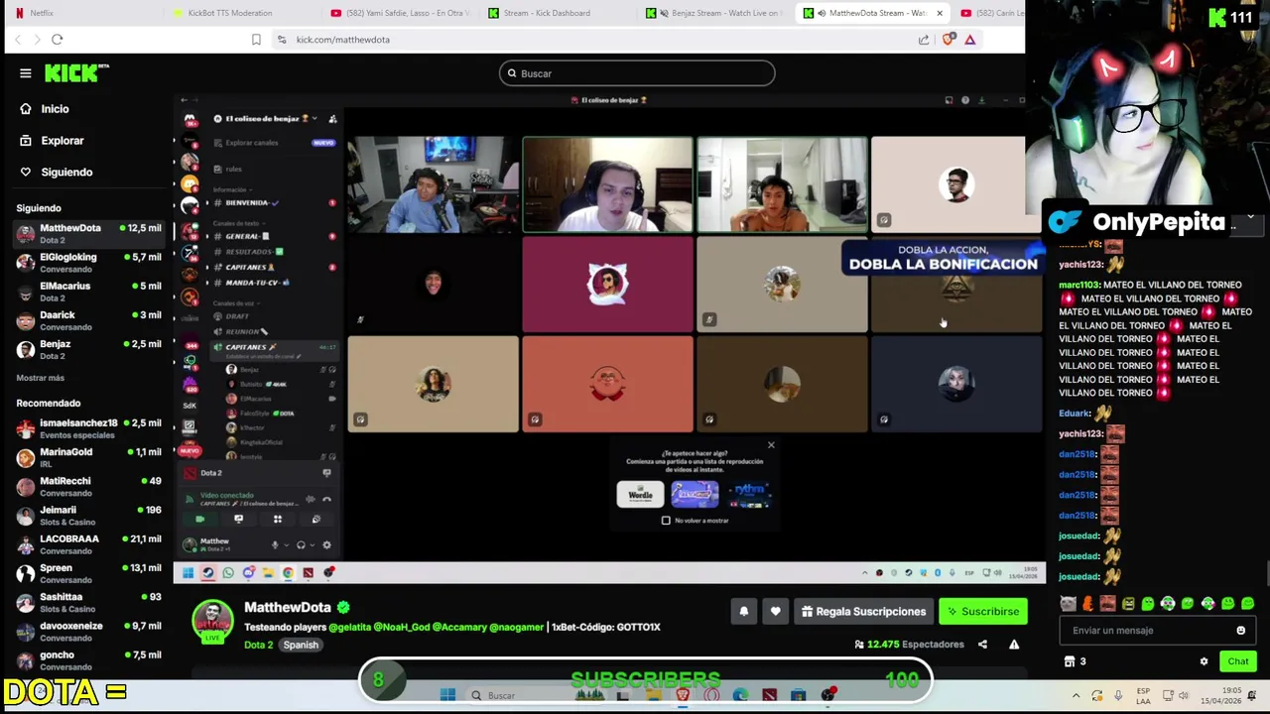Share the stream under viewer count
1270x714 pixels.
[x=982, y=645]
